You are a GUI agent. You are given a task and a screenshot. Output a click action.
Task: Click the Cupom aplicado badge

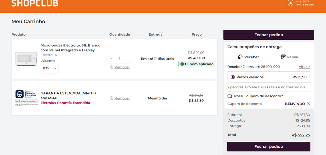click(197, 64)
